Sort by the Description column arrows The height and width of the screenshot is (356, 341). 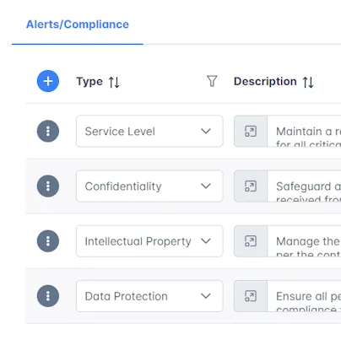pos(308,82)
